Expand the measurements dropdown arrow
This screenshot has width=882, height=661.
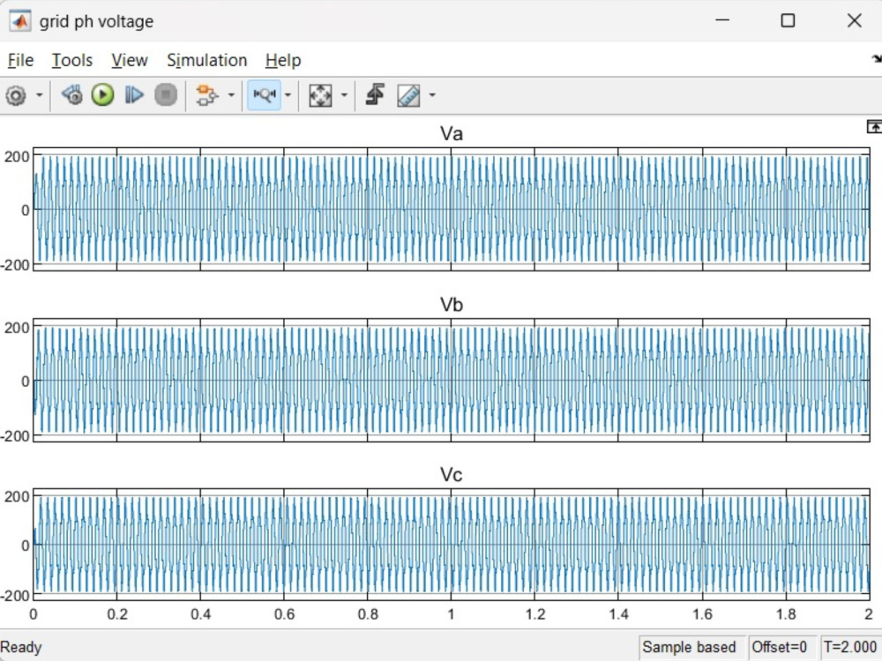[432, 95]
